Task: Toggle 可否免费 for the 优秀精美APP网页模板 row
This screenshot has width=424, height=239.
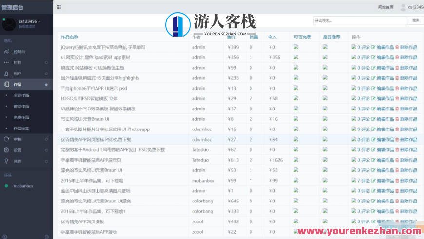Action: pos(296,221)
